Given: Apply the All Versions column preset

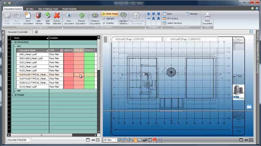Looking at the screenshot, I should tap(170, 19).
